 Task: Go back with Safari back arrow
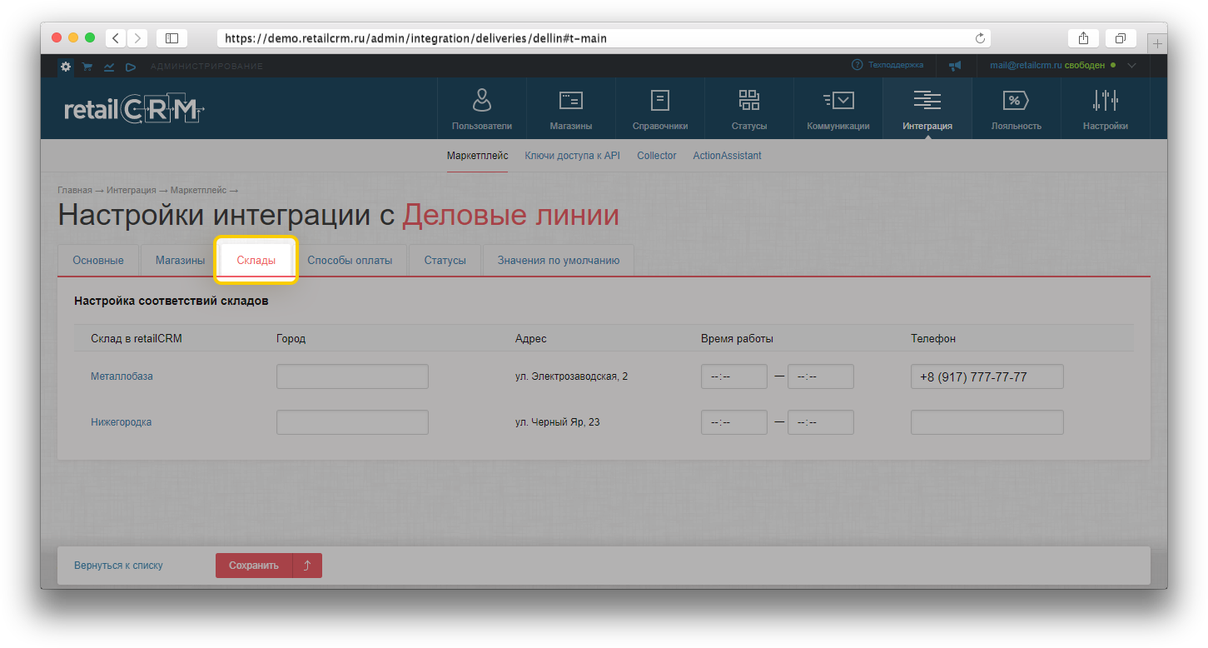point(115,38)
